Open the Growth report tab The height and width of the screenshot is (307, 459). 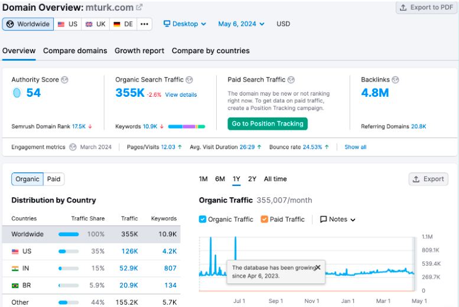tap(139, 51)
